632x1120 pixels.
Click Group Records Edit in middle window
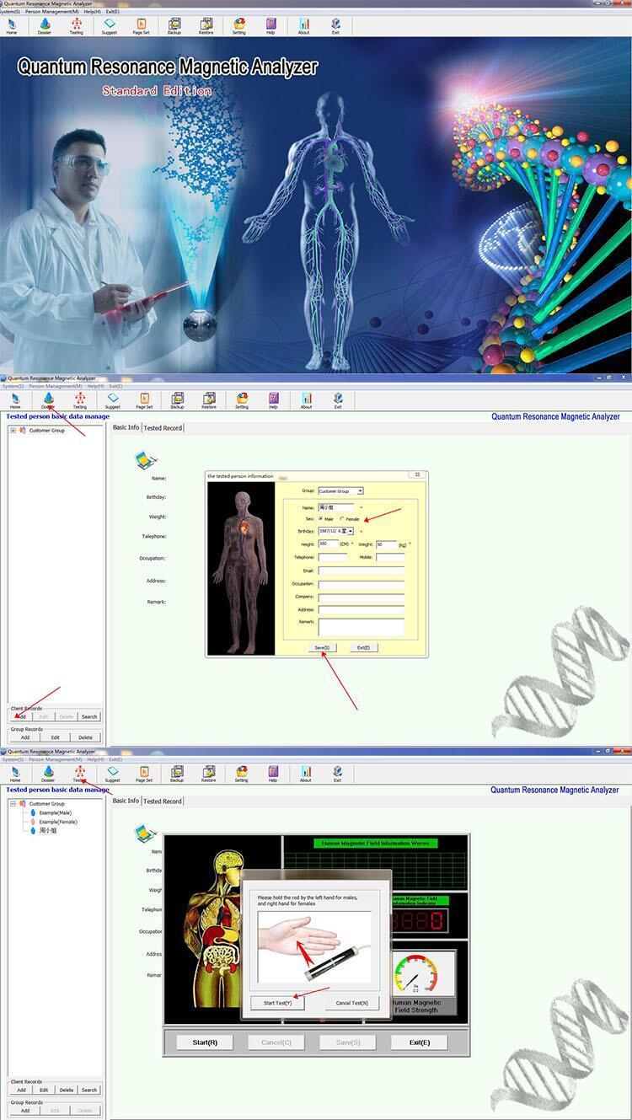pyautogui.click(x=55, y=737)
